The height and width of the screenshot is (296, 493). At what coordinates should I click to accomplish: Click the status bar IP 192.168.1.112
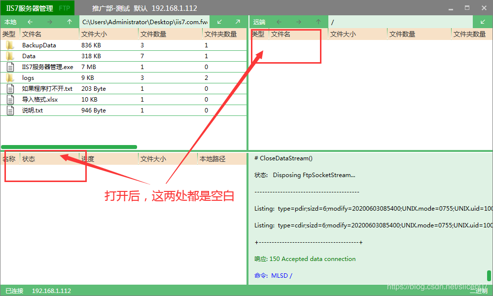pos(52,291)
